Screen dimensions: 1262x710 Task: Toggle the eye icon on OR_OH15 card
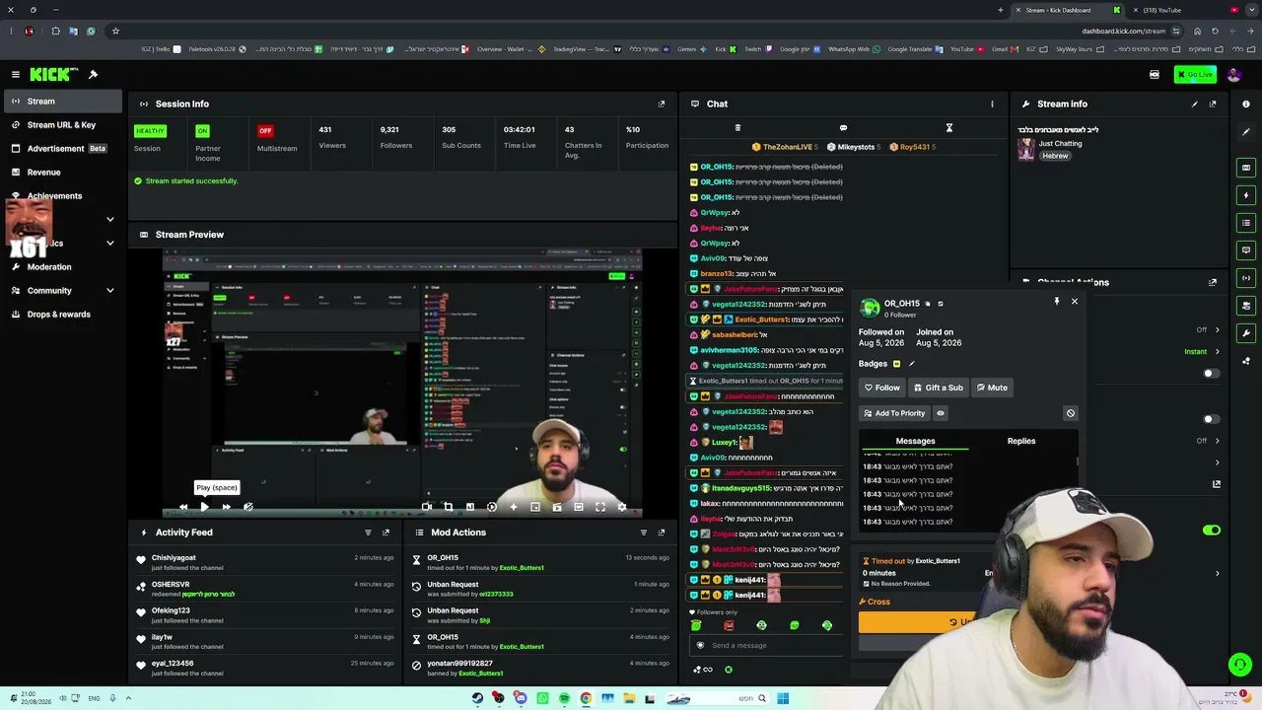coord(941,413)
